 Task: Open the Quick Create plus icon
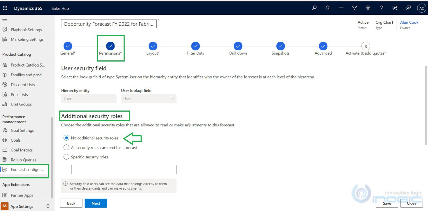[x=341, y=8]
